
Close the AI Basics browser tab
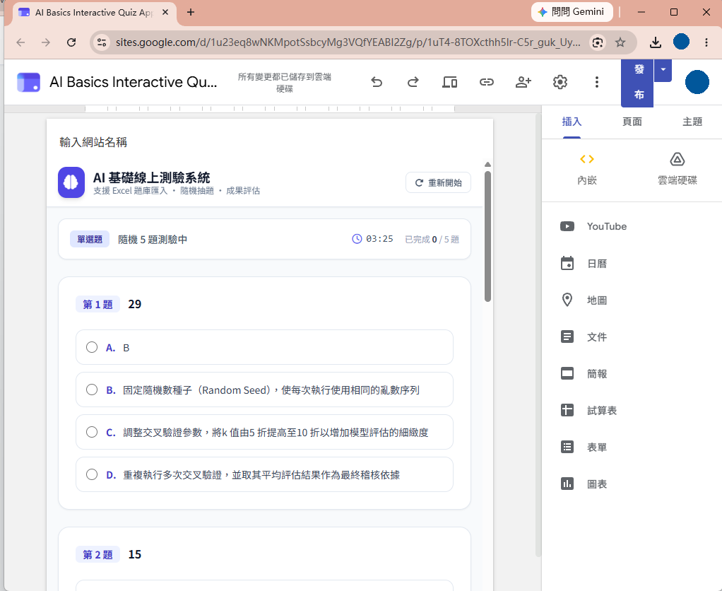[x=165, y=13]
